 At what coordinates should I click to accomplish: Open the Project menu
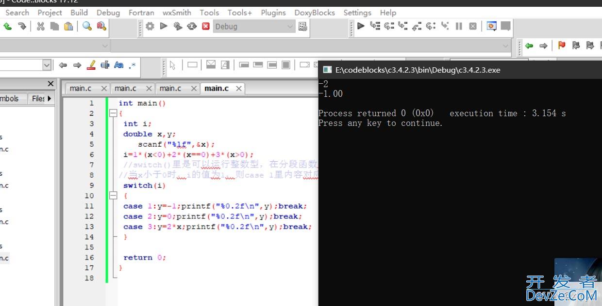[x=50, y=13]
